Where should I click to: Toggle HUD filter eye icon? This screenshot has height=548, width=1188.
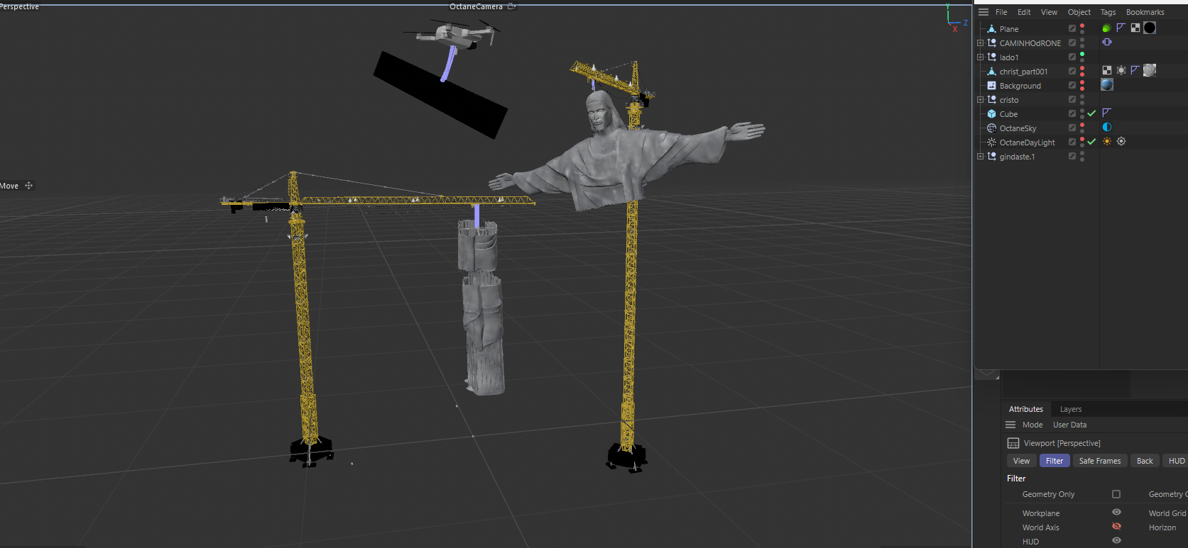tap(1116, 540)
